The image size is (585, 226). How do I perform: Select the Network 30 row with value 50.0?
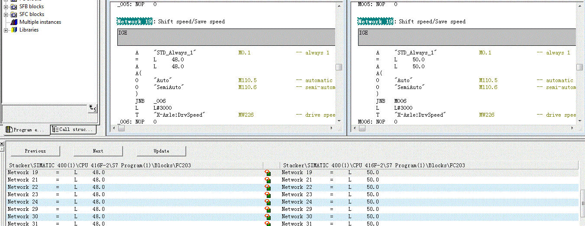pyautogui.click(x=429, y=216)
